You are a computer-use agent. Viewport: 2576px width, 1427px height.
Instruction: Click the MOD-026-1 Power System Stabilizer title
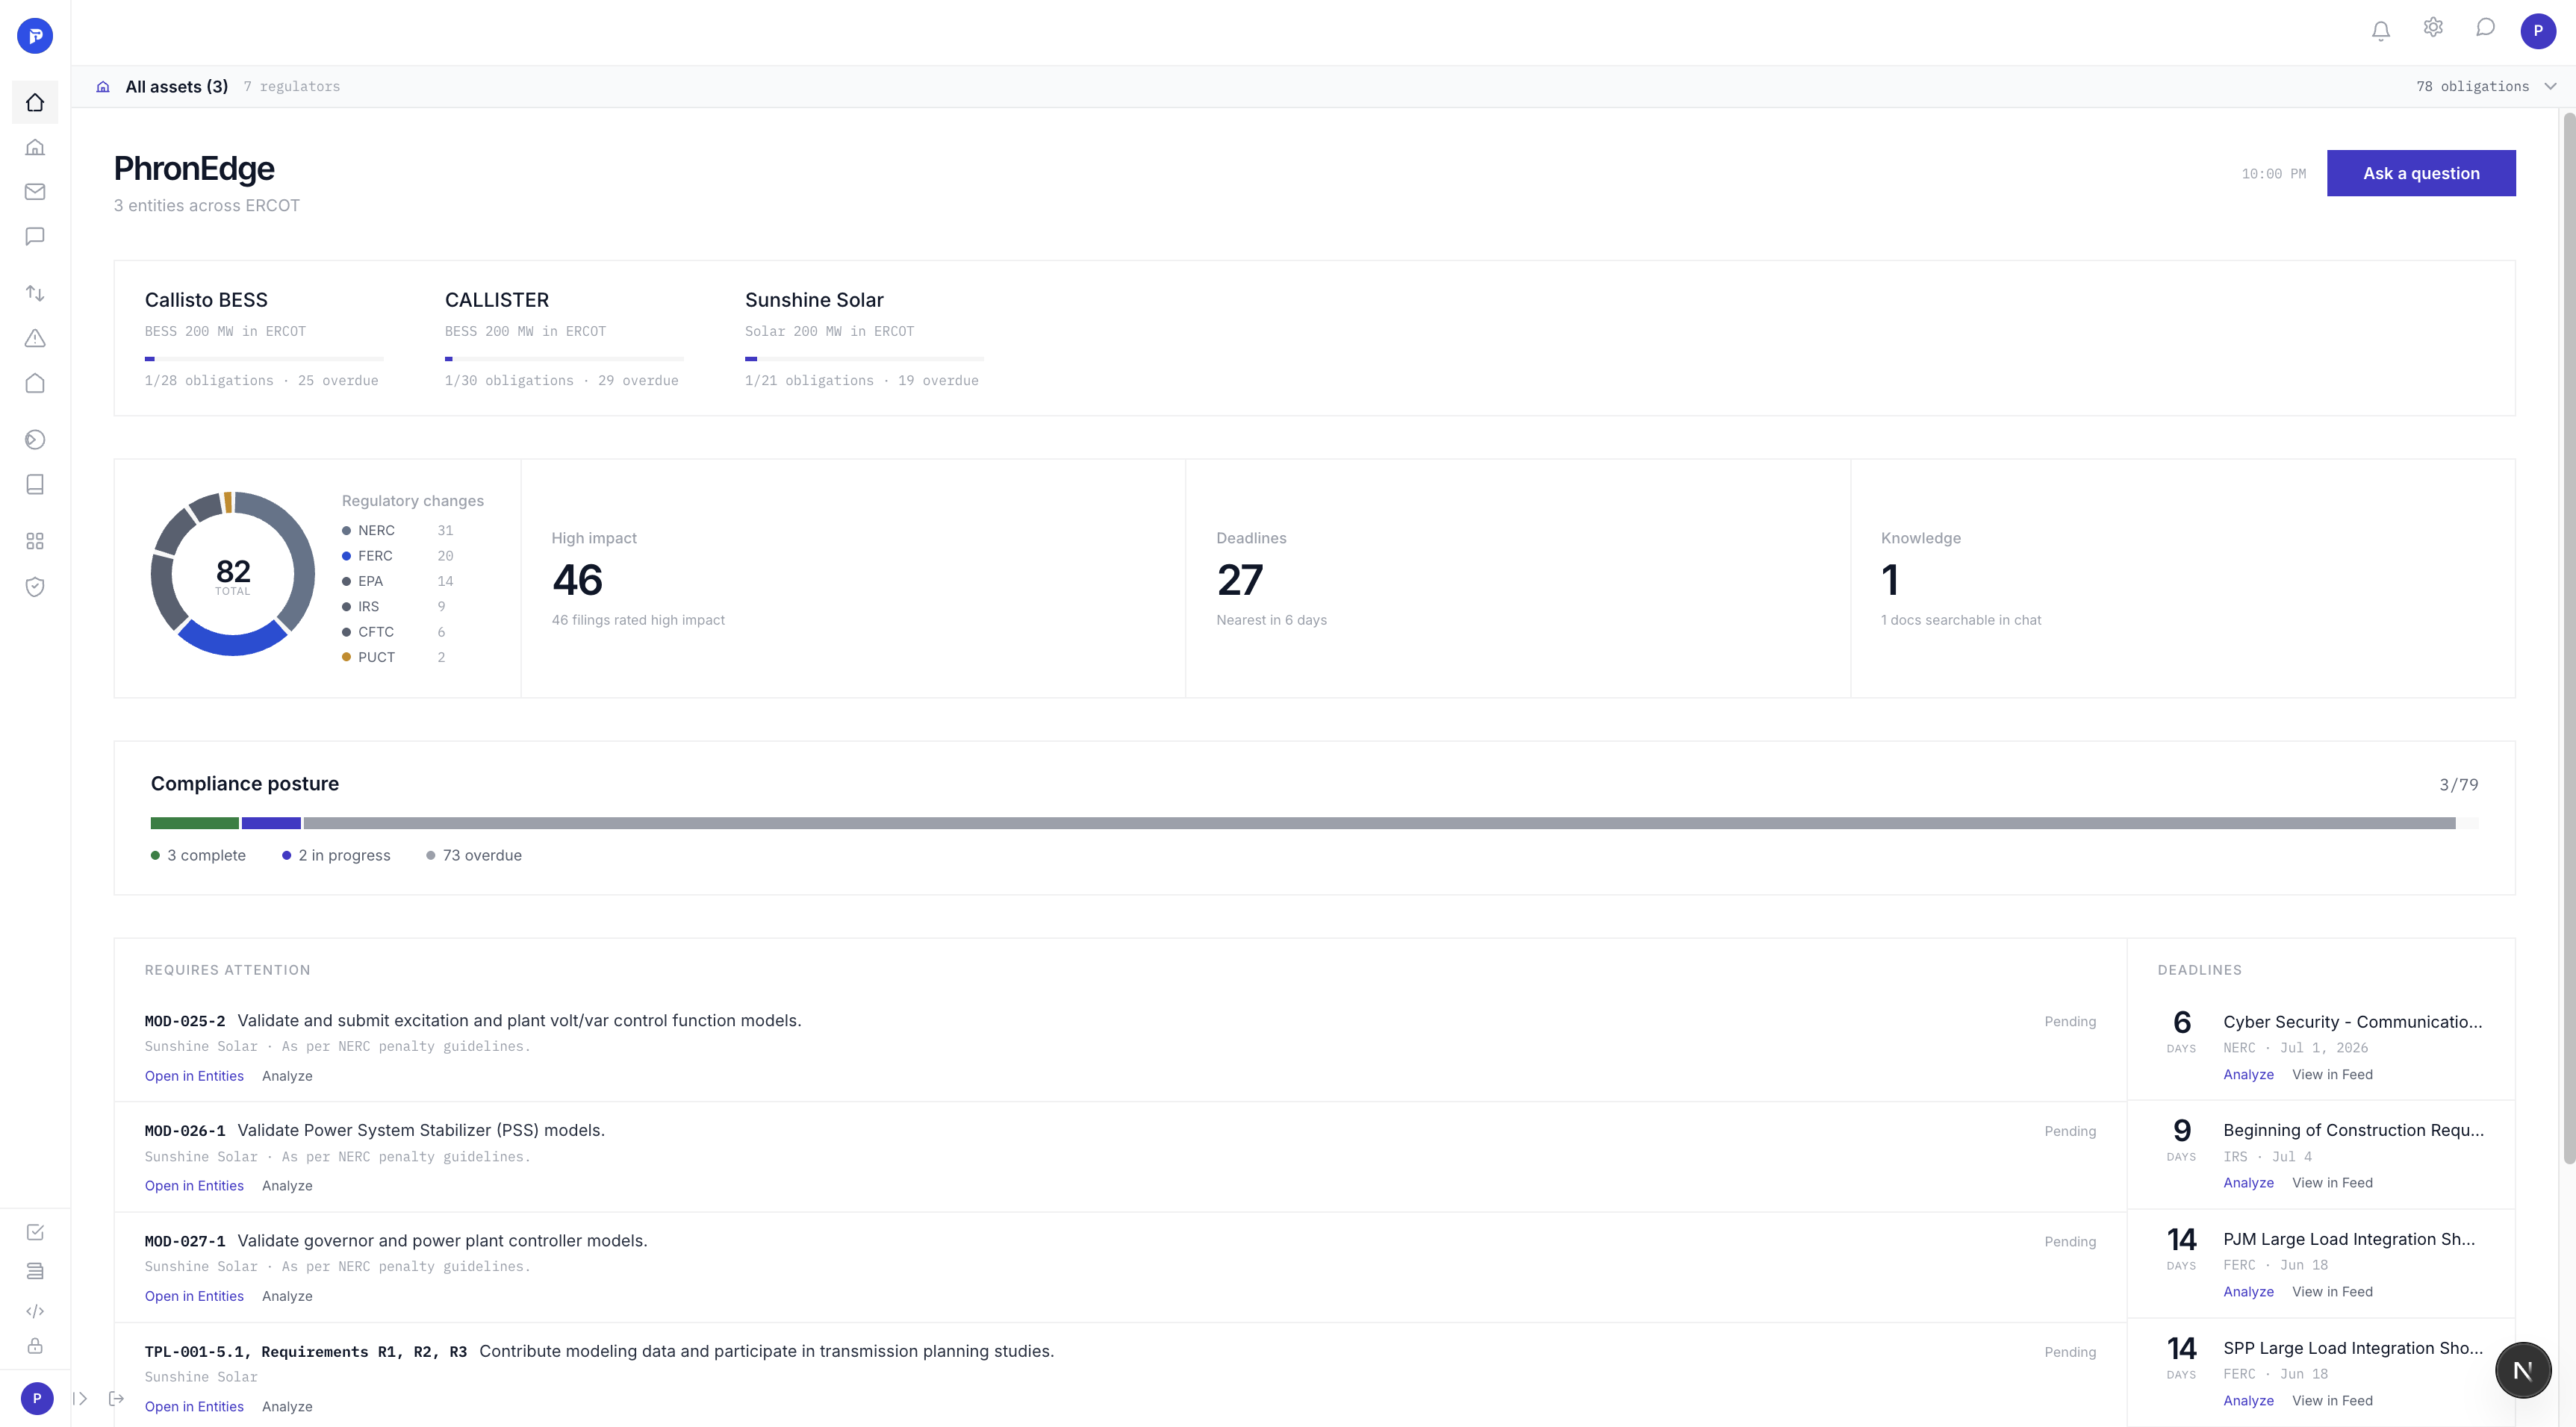(x=421, y=1130)
